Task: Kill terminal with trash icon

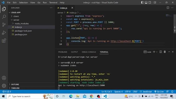Action: coord(165,52)
